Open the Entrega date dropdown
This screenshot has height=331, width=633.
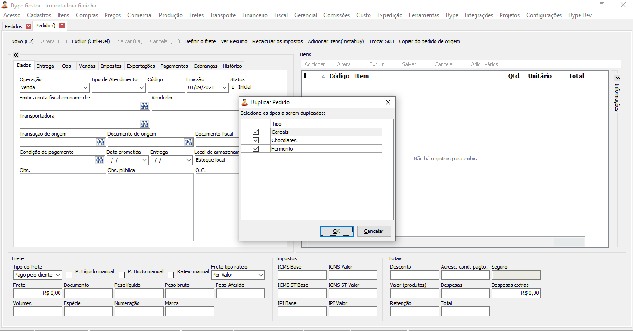point(188,160)
